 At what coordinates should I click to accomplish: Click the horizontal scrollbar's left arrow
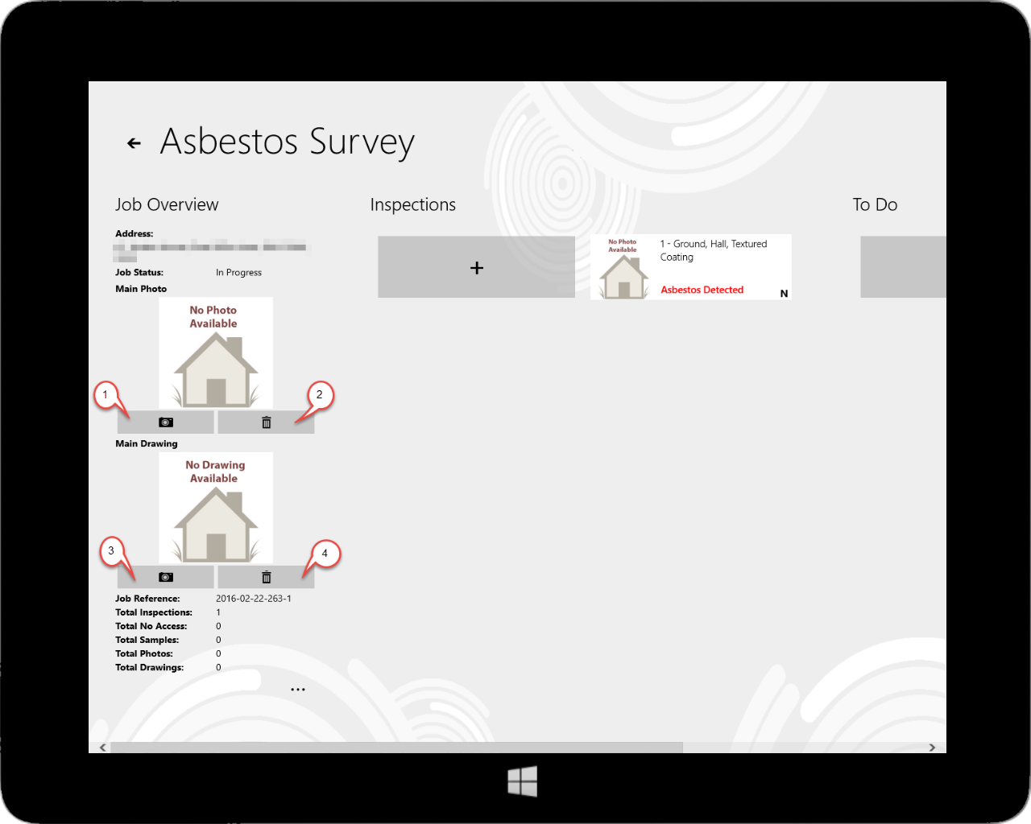(x=102, y=748)
